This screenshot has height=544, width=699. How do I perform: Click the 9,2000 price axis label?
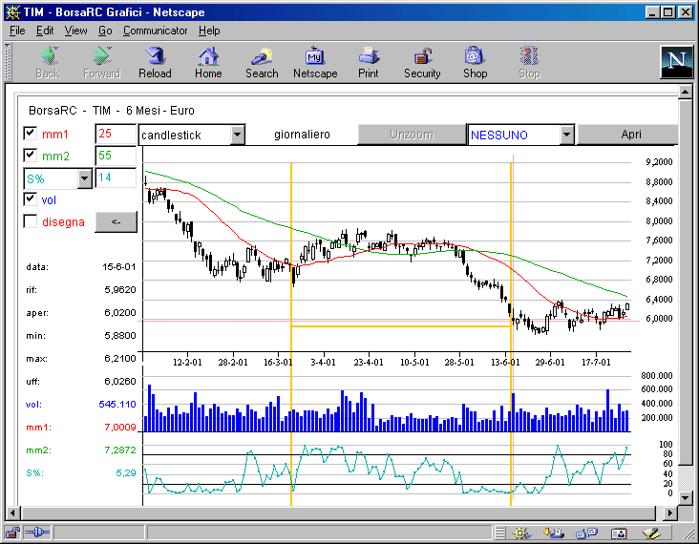(x=659, y=161)
